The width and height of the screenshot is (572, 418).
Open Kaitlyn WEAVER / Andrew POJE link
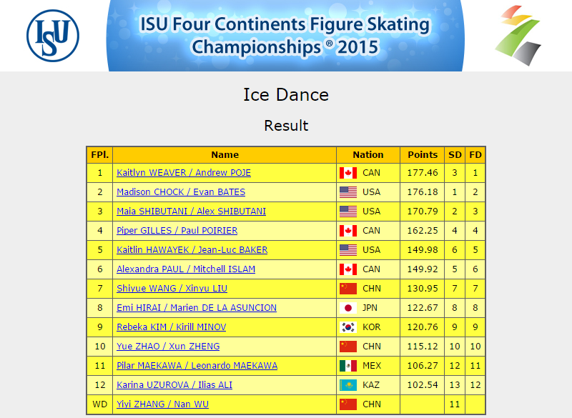(184, 173)
